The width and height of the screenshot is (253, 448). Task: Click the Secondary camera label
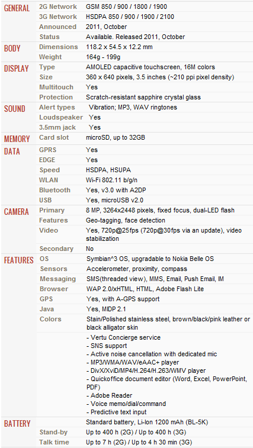56,249
